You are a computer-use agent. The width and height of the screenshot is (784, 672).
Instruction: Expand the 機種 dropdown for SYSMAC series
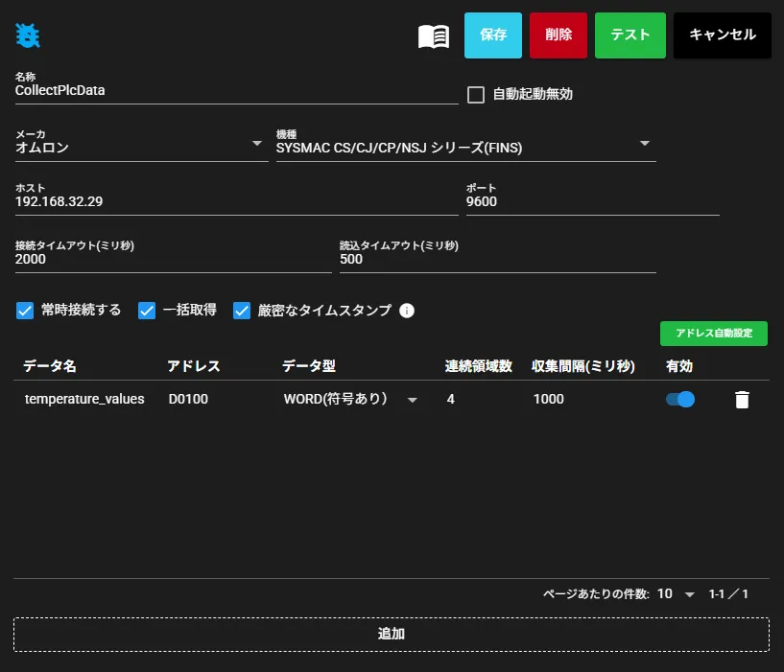point(466,147)
